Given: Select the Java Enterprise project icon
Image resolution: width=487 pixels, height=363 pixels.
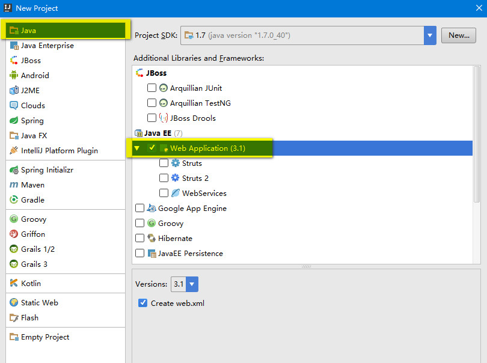Looking at the screenshot, I should click(x=14, y=46).
